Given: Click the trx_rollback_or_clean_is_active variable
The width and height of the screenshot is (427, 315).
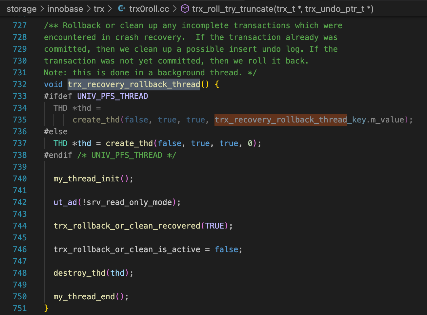Looking at the screenshot, I should (127, 250).
